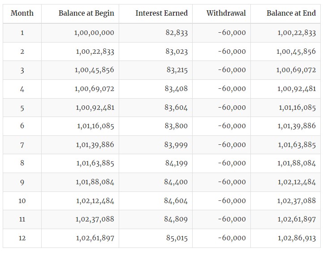Click the Month column header
This screenshot has width=327, height=256.
click(22, 13)
